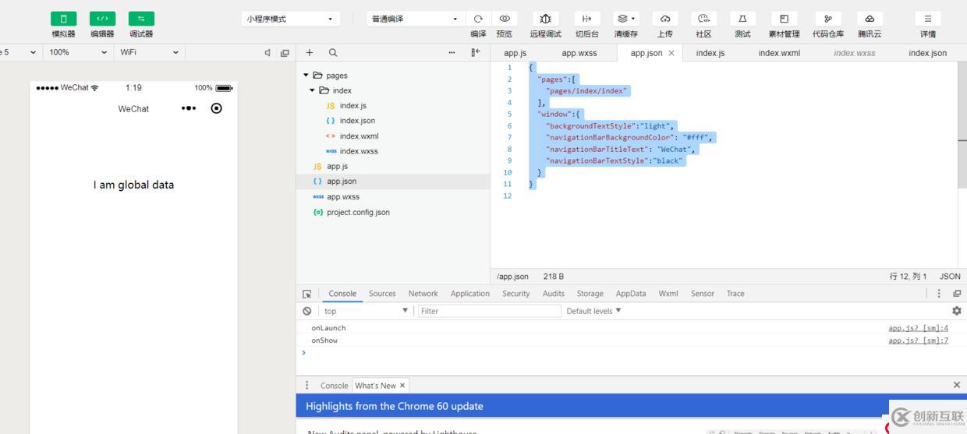
Task: Toggle the simulator panel button
Action: [x=64, y=19]
